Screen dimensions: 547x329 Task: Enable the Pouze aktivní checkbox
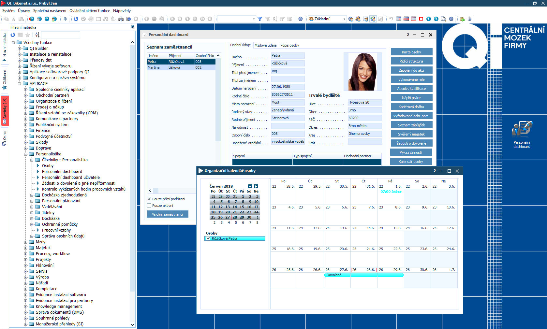[149, 206]
